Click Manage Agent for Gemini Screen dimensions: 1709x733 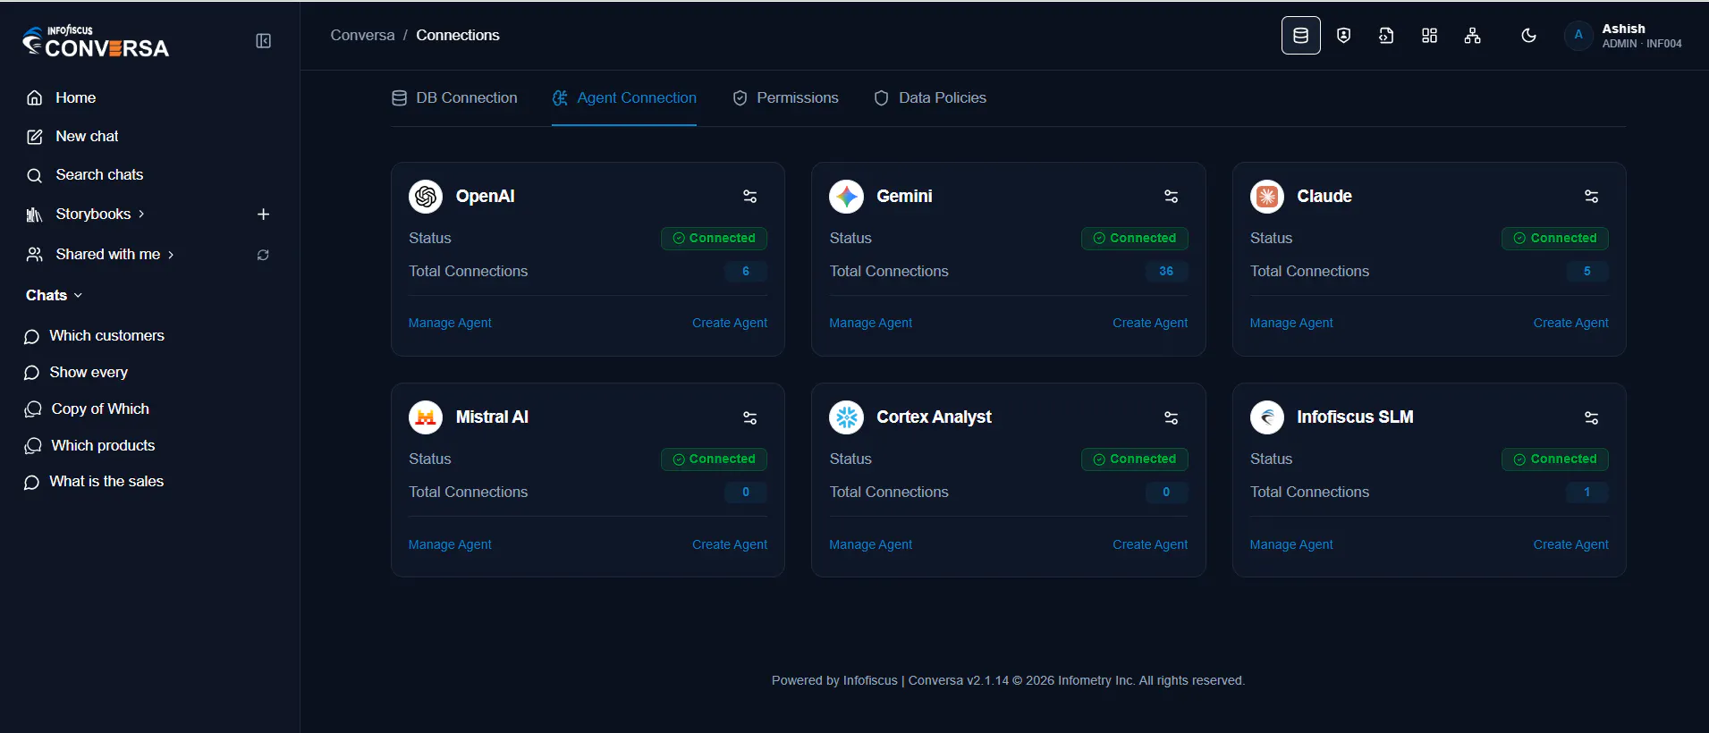[x=871, y=324]
